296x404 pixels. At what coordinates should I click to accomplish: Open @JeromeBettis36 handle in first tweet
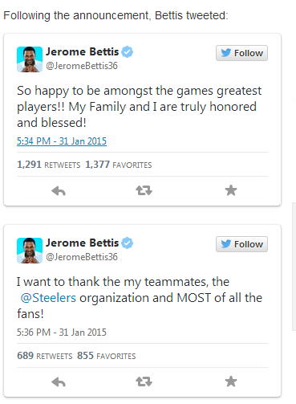click(x=82, y=66)
